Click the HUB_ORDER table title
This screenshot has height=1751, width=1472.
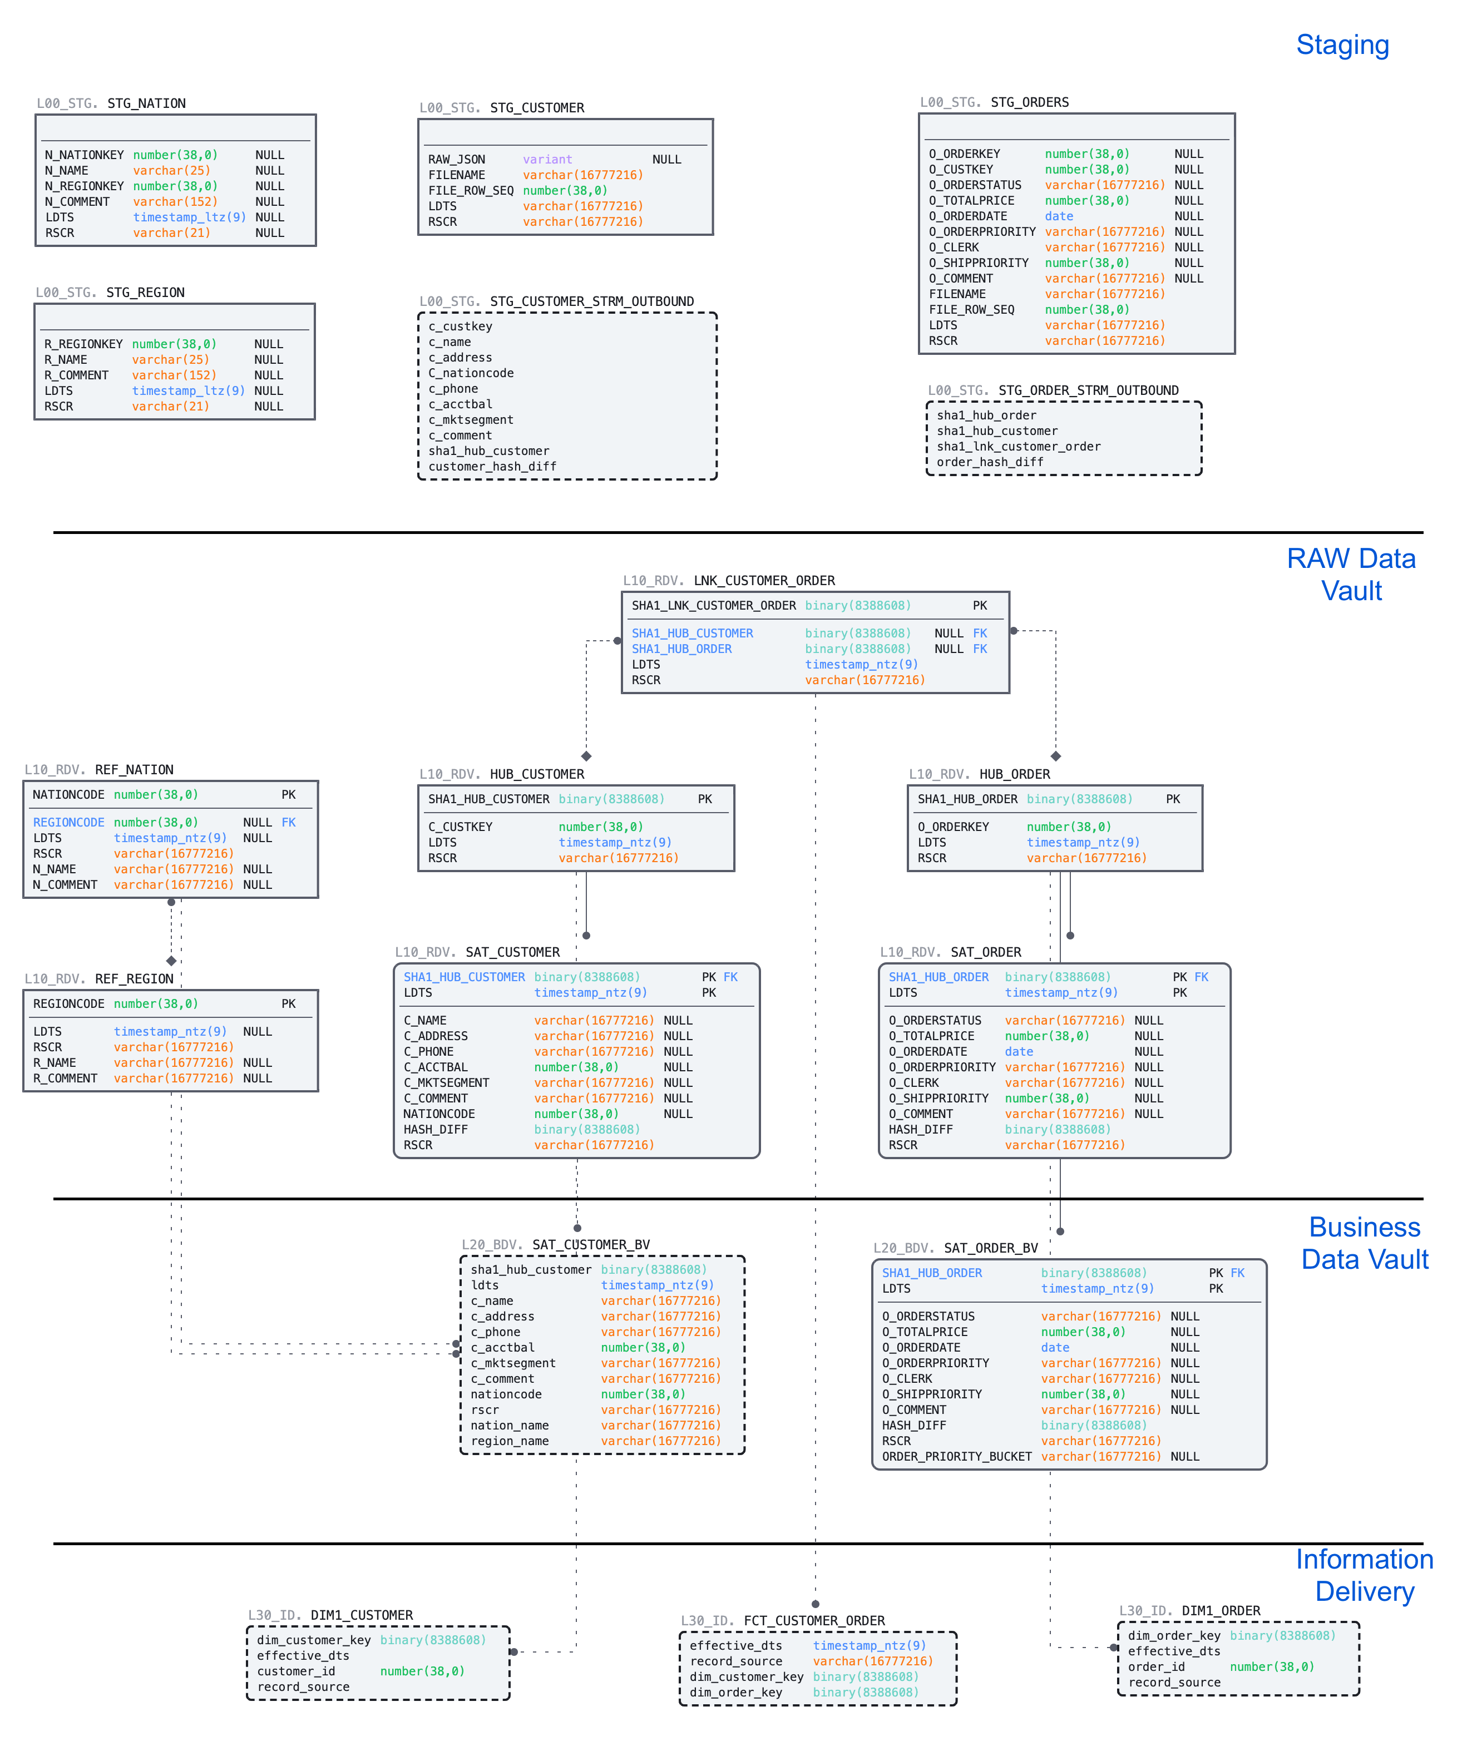[x=1014, y=774]
